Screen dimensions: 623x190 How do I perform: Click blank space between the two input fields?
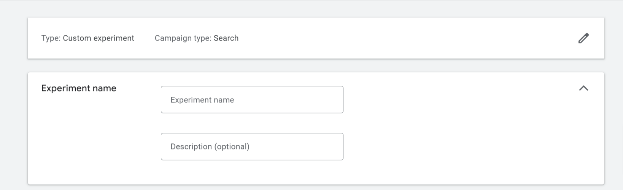[x=252, y=123]
